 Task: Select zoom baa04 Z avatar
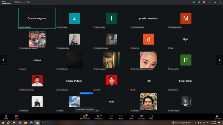click(74, 18)
